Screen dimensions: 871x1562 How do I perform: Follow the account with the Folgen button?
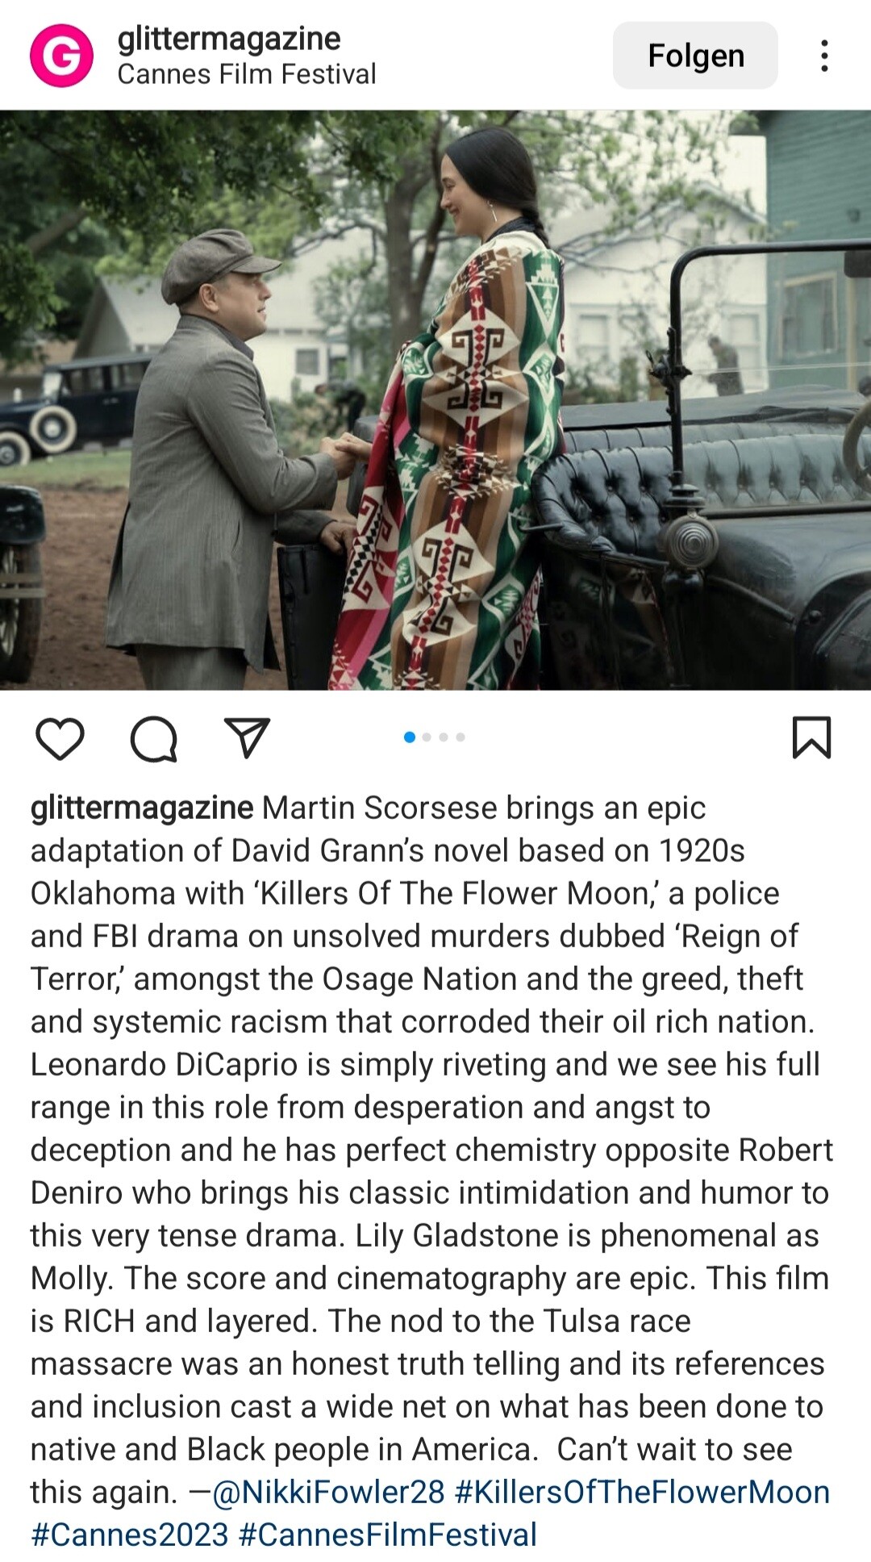[x=695, y=55]
